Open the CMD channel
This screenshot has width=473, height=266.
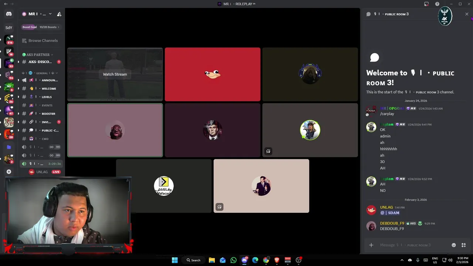(41, 139)
